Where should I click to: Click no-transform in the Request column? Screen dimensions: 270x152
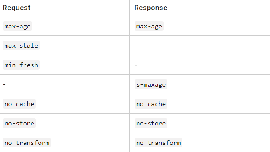(x=27, y=143)
